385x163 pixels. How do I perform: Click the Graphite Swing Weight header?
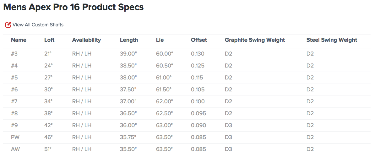tap(255, 40)
